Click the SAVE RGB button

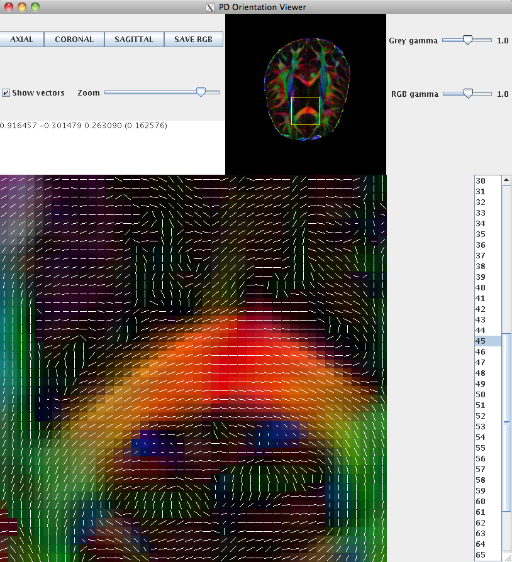pyautogui.click(x=193, y=39)
